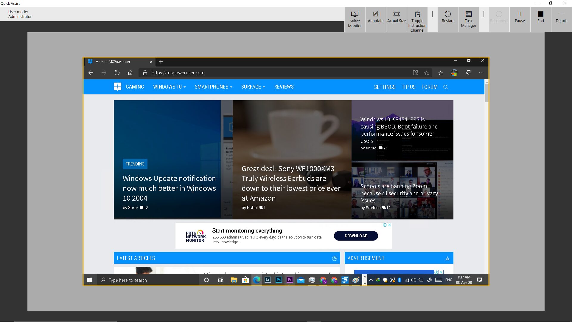This screenshot has height=322, width=572.
Task: Open File Explorer from taskbar
Action: [x=234, y=280]
